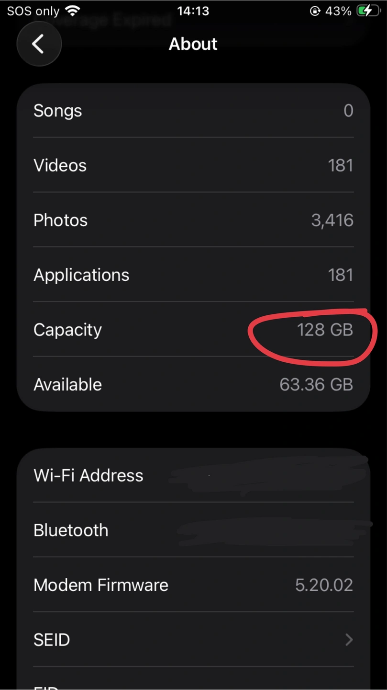
Task: Tap the Wi-Fi Address row
Action: (x=193, y=475)
